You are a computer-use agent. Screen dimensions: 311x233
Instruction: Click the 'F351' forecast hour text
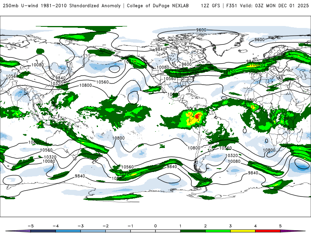(x=231, y=6)
